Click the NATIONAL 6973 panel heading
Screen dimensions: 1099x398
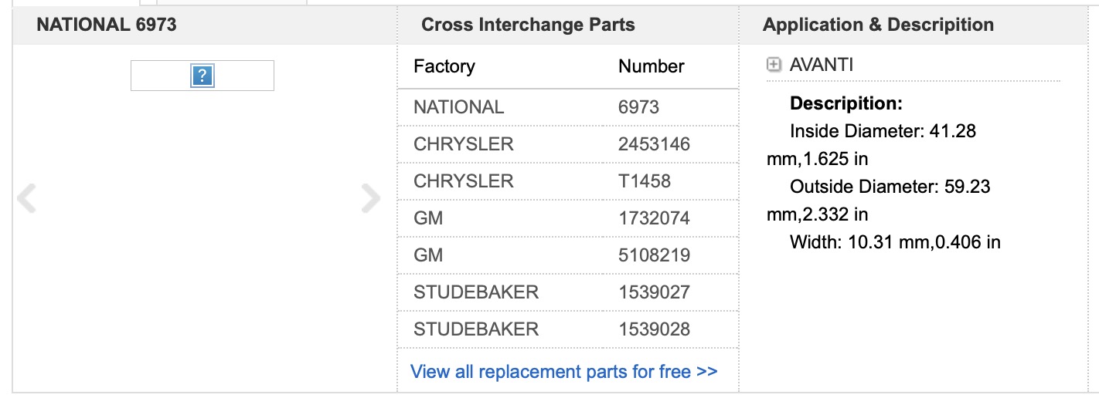coord(107,25)
